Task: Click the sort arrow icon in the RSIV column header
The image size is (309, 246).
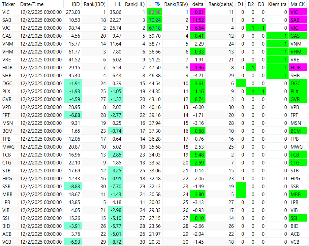Action: point(157,4)
